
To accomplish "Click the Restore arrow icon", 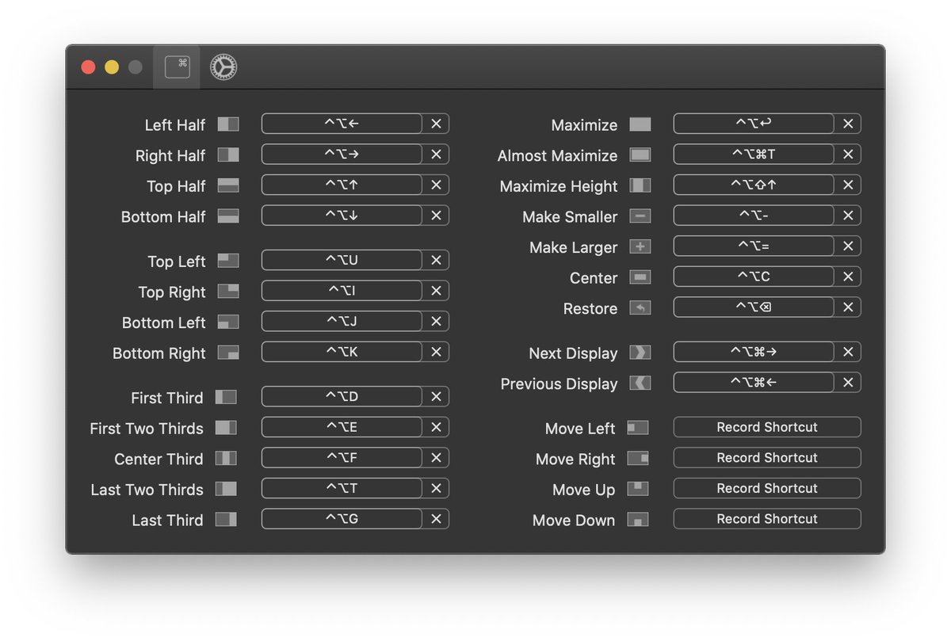I will pos(640,307).
